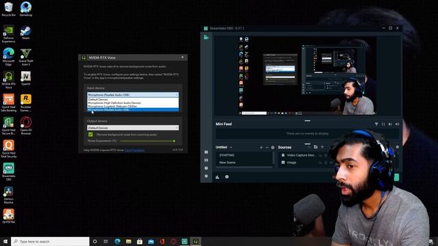Image resolution: width=438 pixels, height=246 pixels.
Task: Open the Streamlabs OBS desktop icon
Action: pos(8,172)
